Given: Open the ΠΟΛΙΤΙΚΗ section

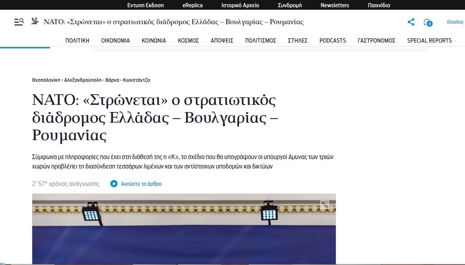Looking at the screenshot, I should [x=77, y=41].
